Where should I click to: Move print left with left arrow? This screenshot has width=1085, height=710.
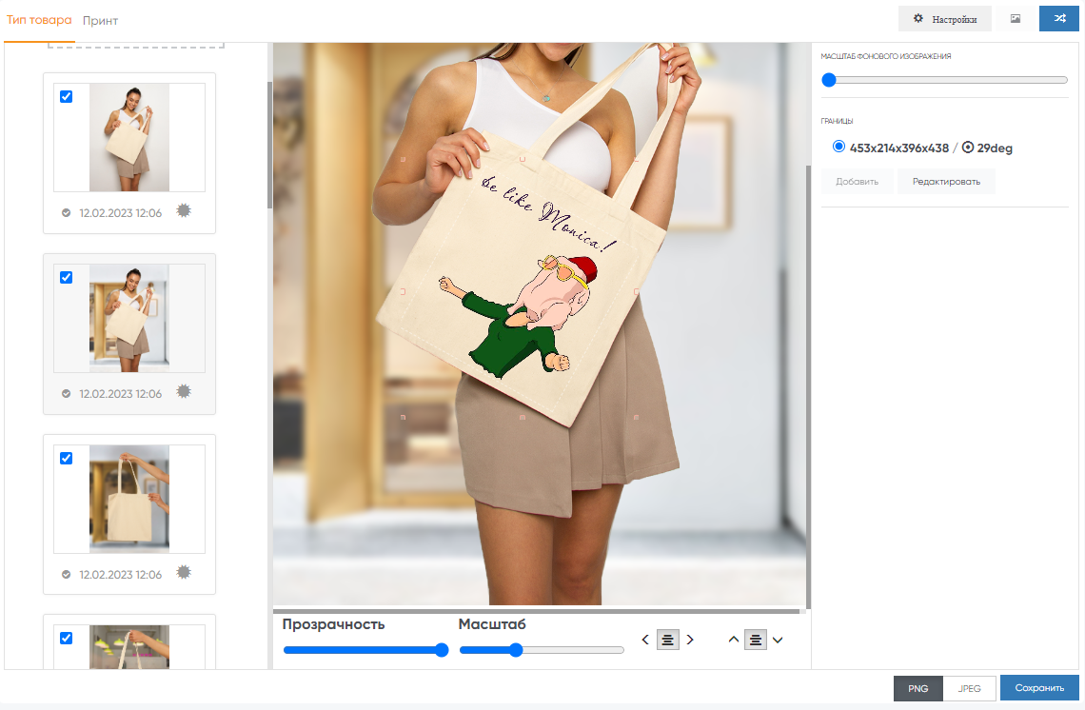[645, 641]
